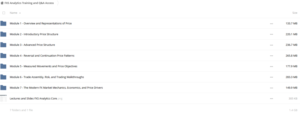
Task: Click the Module 3 folder icon
Action: pos(3,45)
